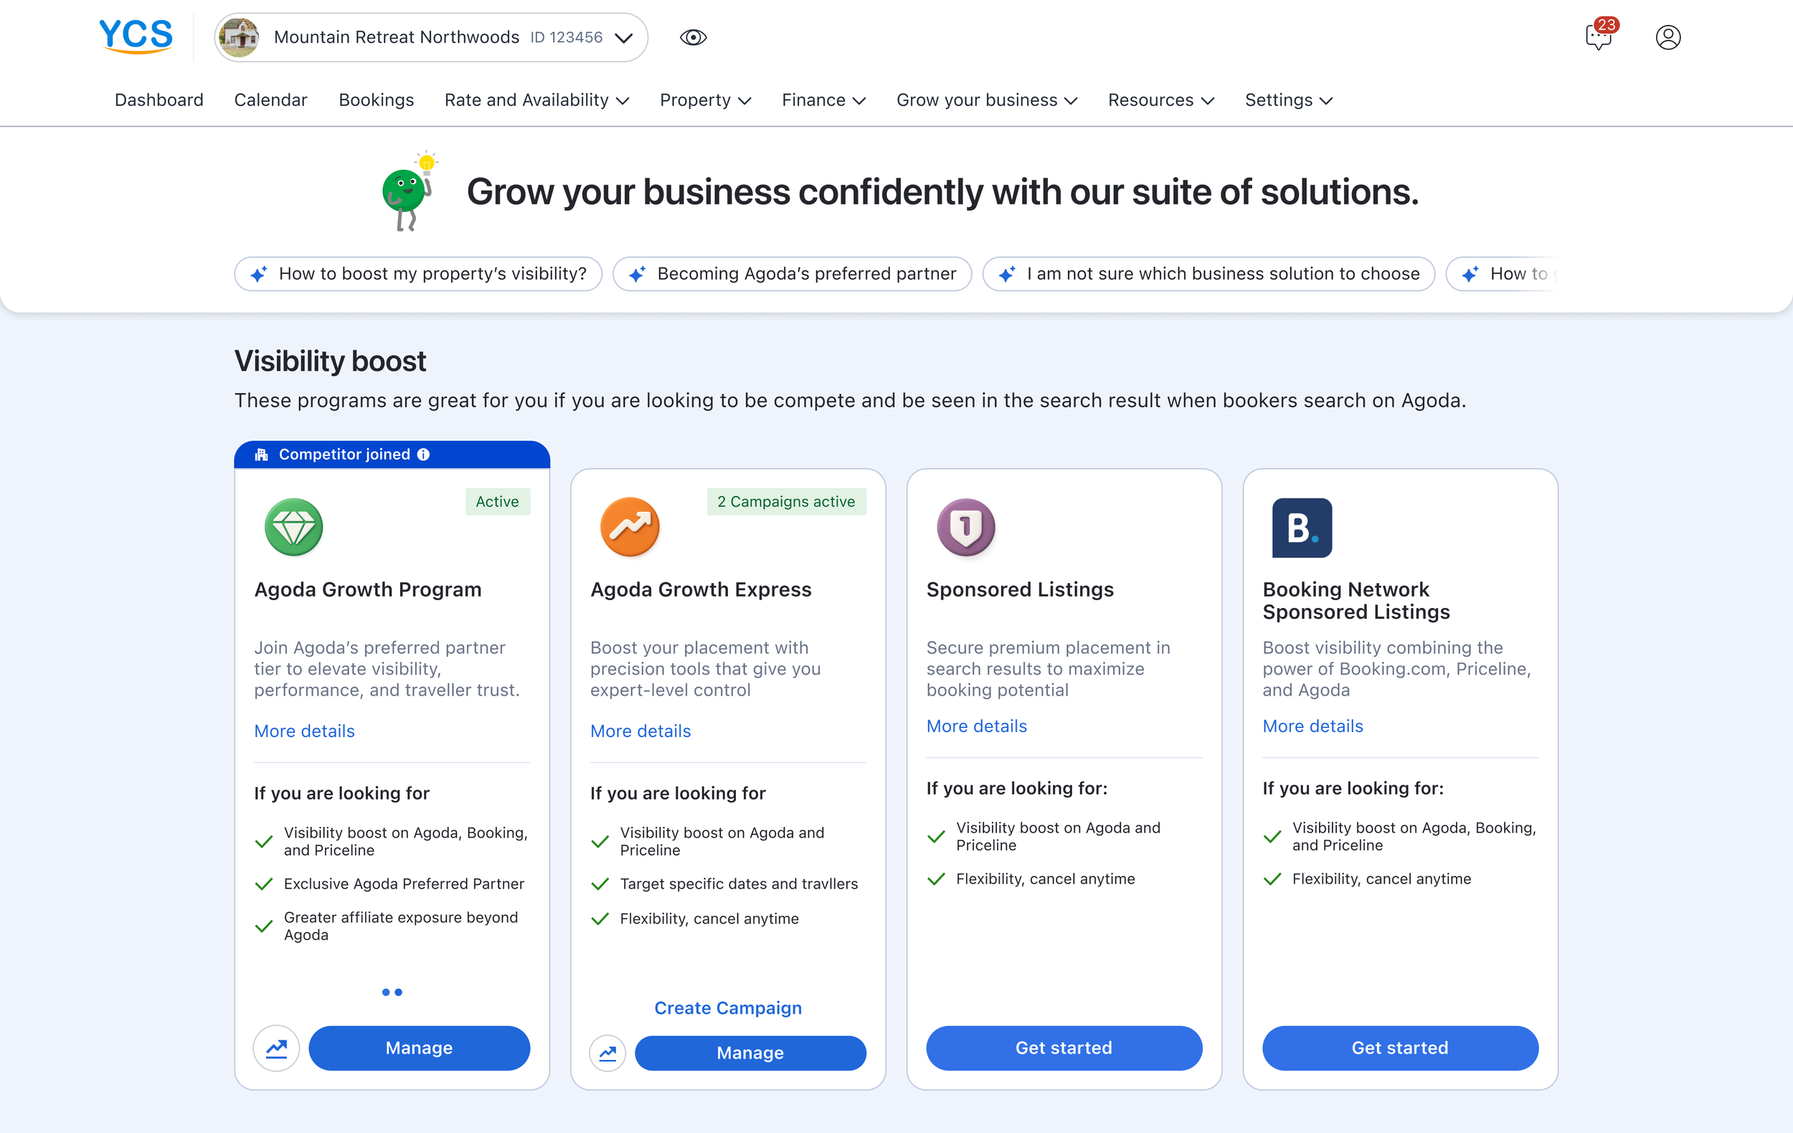
Task: Click the Agoda Growth Program diamond icon
Action: [x=293, y=527]
